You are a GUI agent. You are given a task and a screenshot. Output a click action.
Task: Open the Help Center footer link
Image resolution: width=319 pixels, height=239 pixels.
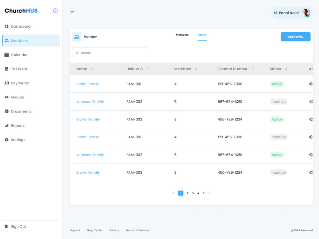(x=95, y=230)
